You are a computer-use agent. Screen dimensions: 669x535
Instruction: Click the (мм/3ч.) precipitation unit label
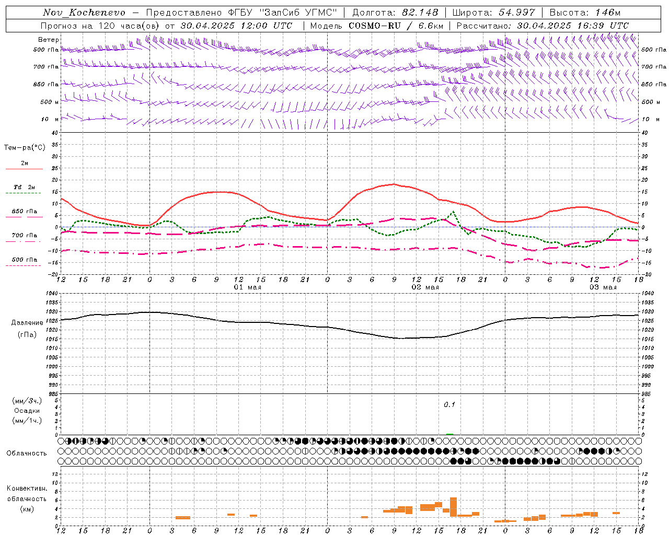click(x=27, y=401)
